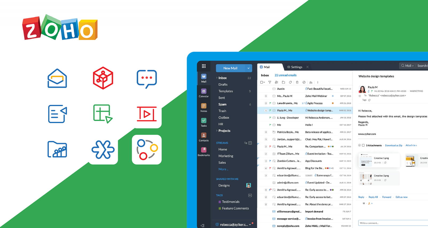Click the archive icon in mail toolbar
The height and width of the screenshot is (228, 428).
pyautogui.click(x=311, y=82)
